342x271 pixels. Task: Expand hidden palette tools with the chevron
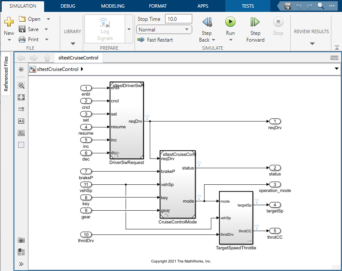[x=21, y=264]
